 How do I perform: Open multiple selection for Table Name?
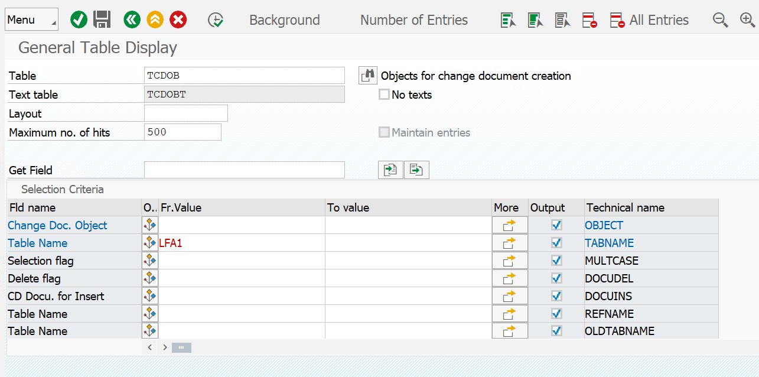click(149, 242)
